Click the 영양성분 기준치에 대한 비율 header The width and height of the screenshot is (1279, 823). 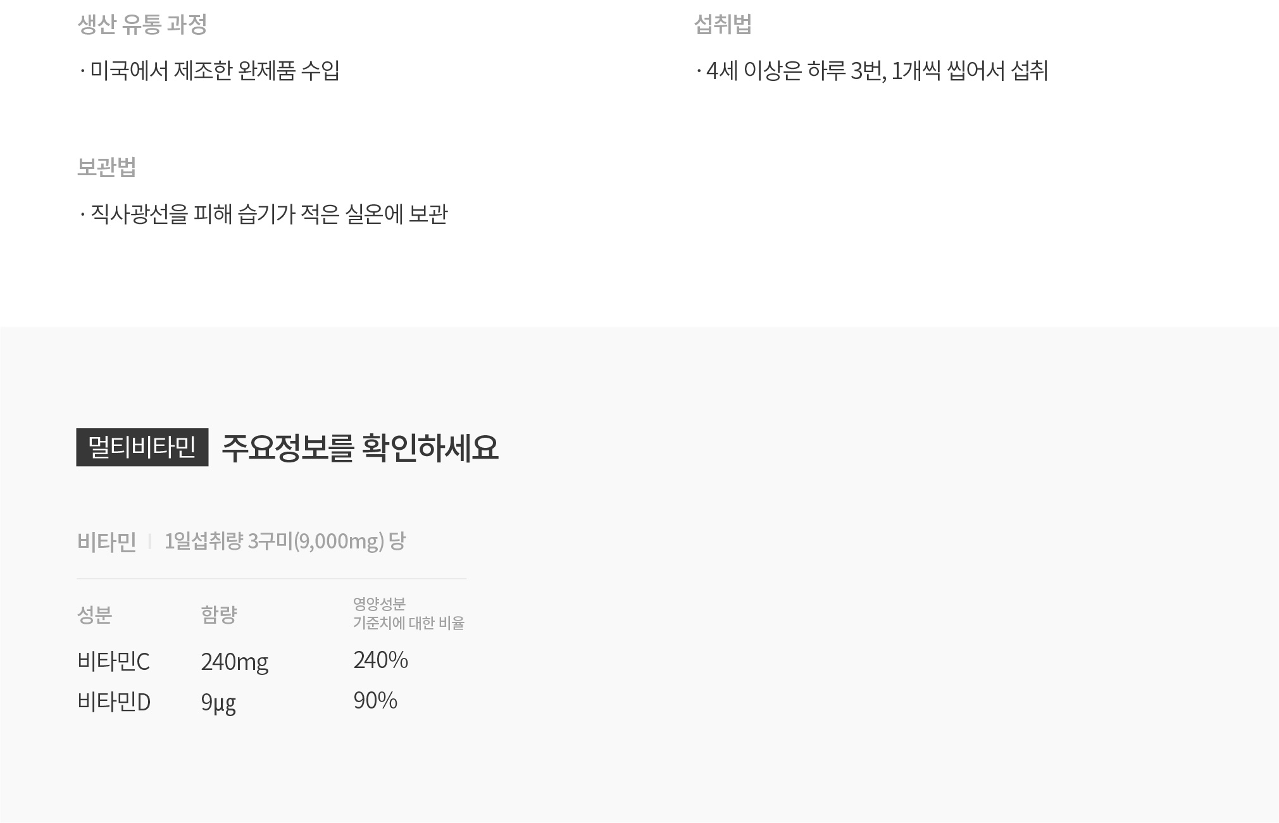(409, 614)
